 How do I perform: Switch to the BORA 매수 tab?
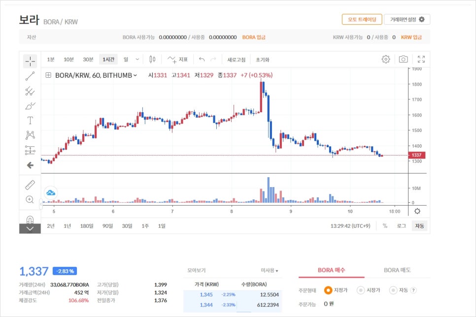pyautogui.click(x=332, y=270)
